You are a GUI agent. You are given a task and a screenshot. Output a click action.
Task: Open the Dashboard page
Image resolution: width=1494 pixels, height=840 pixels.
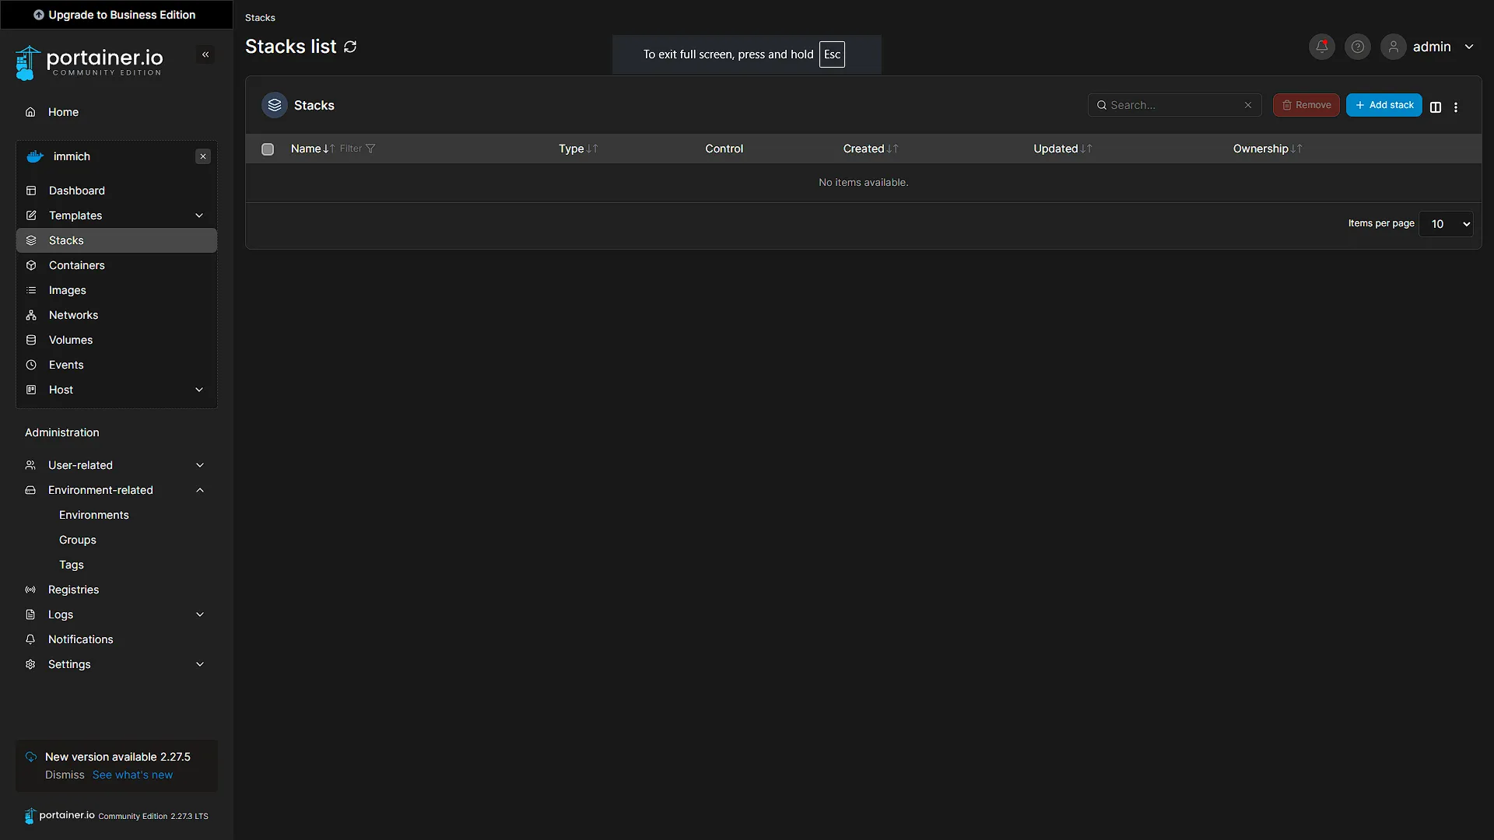[x=117, y=191]
